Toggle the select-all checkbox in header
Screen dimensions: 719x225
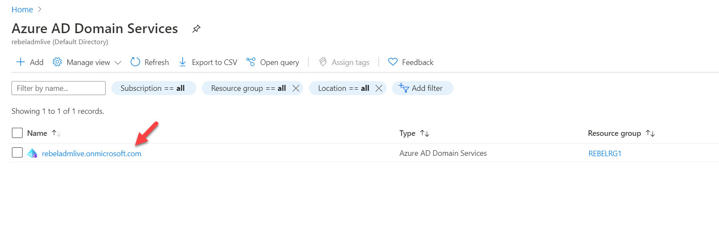click(x=17, y=133)
